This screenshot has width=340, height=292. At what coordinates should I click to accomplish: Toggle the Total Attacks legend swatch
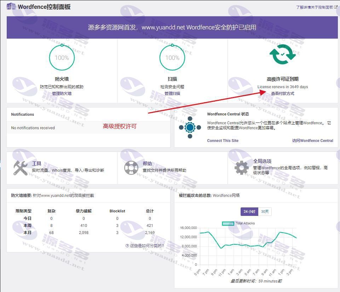pyautogui.click(x=228, y=223)
